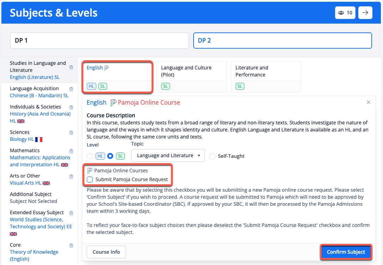Select the HL level radio button
Screen dimensions: 383x265
pyautogui.click(x=90, y=156)
